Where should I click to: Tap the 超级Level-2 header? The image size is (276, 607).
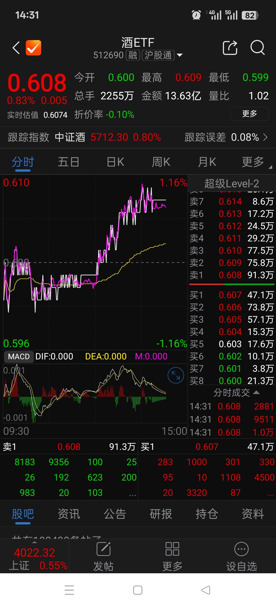click(x=232, y=183)
